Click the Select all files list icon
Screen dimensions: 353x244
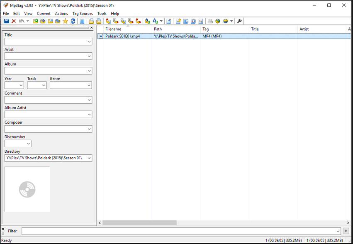click(x=82, y=21)
